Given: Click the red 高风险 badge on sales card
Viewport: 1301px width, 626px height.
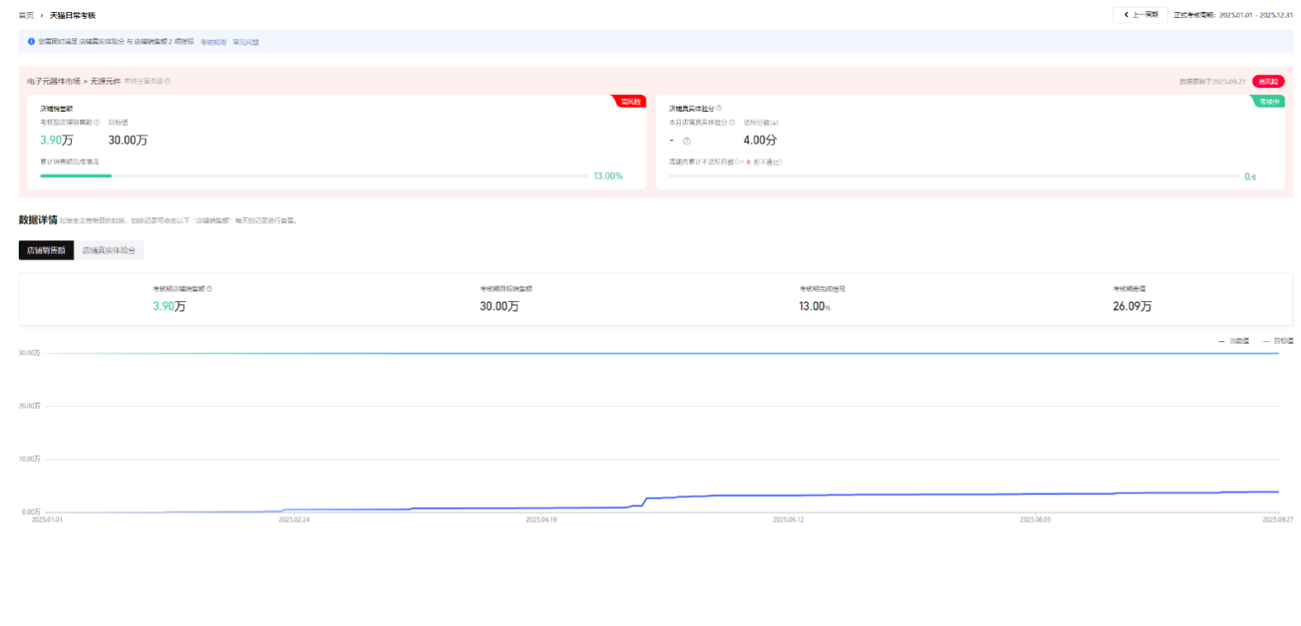Looking at the screenshot, I should (x=630, y=102).
